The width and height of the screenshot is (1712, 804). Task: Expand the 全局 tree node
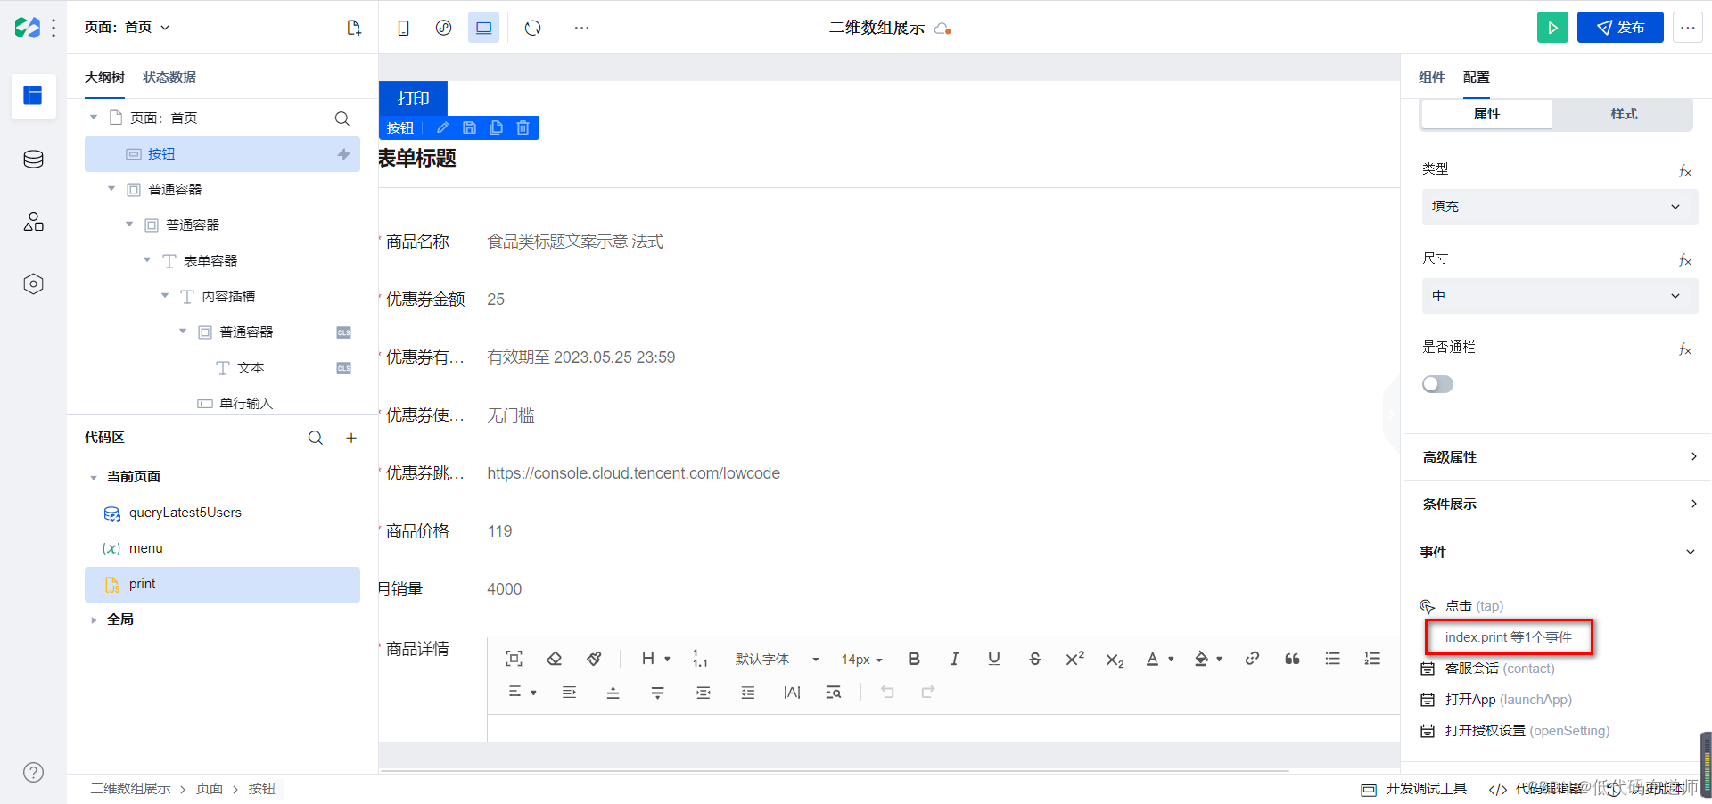(94, 619)
